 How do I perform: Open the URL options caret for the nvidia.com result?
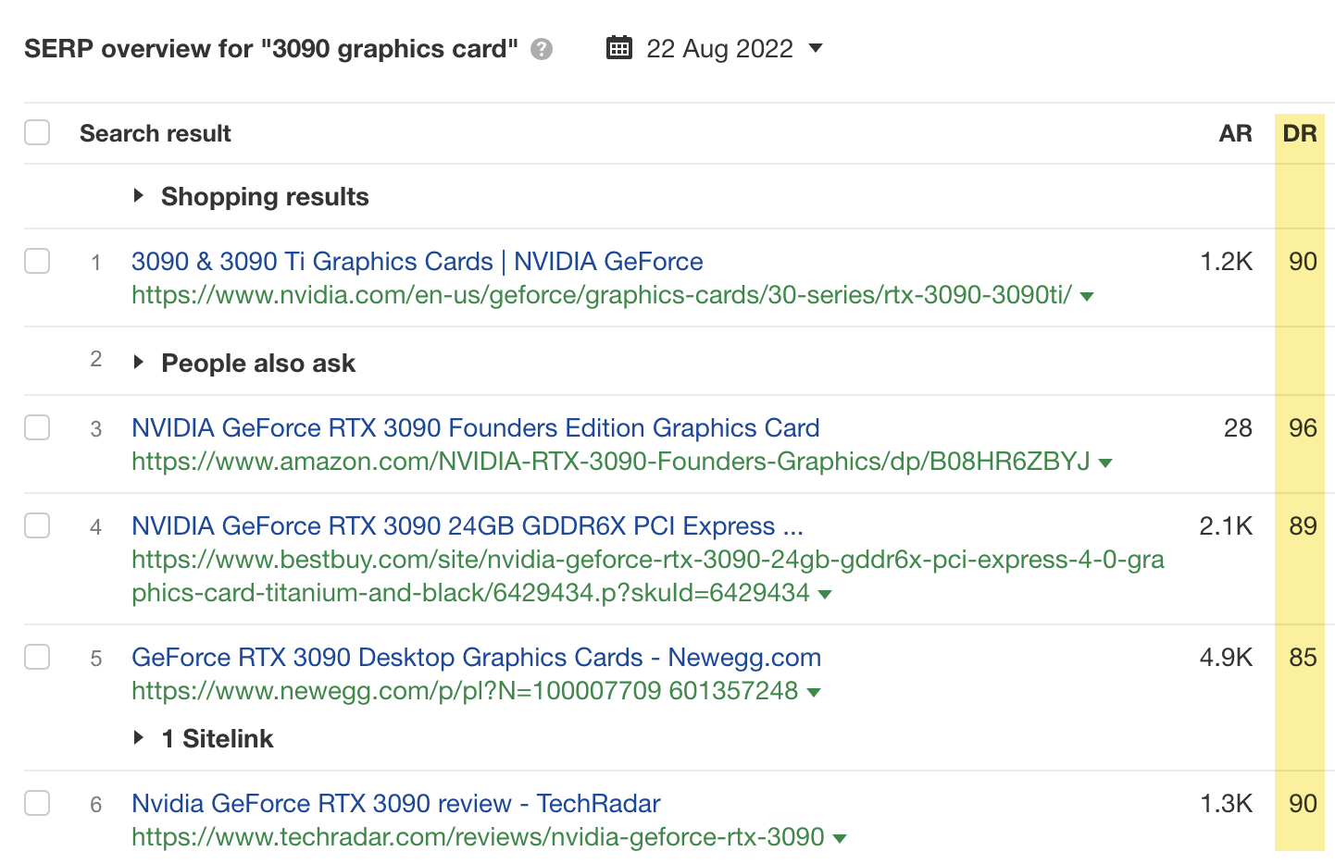(x=1088, y=296)
